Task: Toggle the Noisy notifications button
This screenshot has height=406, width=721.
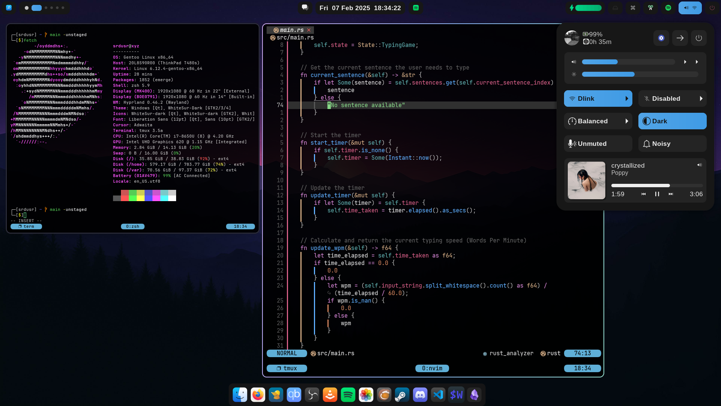Action: 672,144
